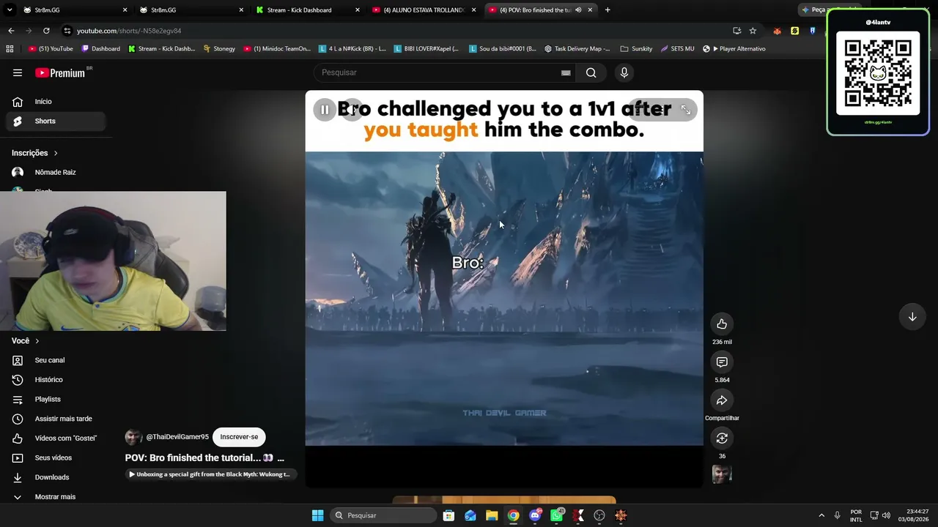Open the ThaiDevilGamer95 channel avatar
938x527 pixels.
click(x=133, y=437)
